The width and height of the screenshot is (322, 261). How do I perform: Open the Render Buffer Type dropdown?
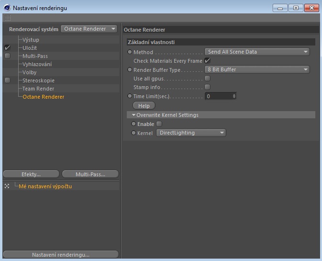(x=257, y=69)
